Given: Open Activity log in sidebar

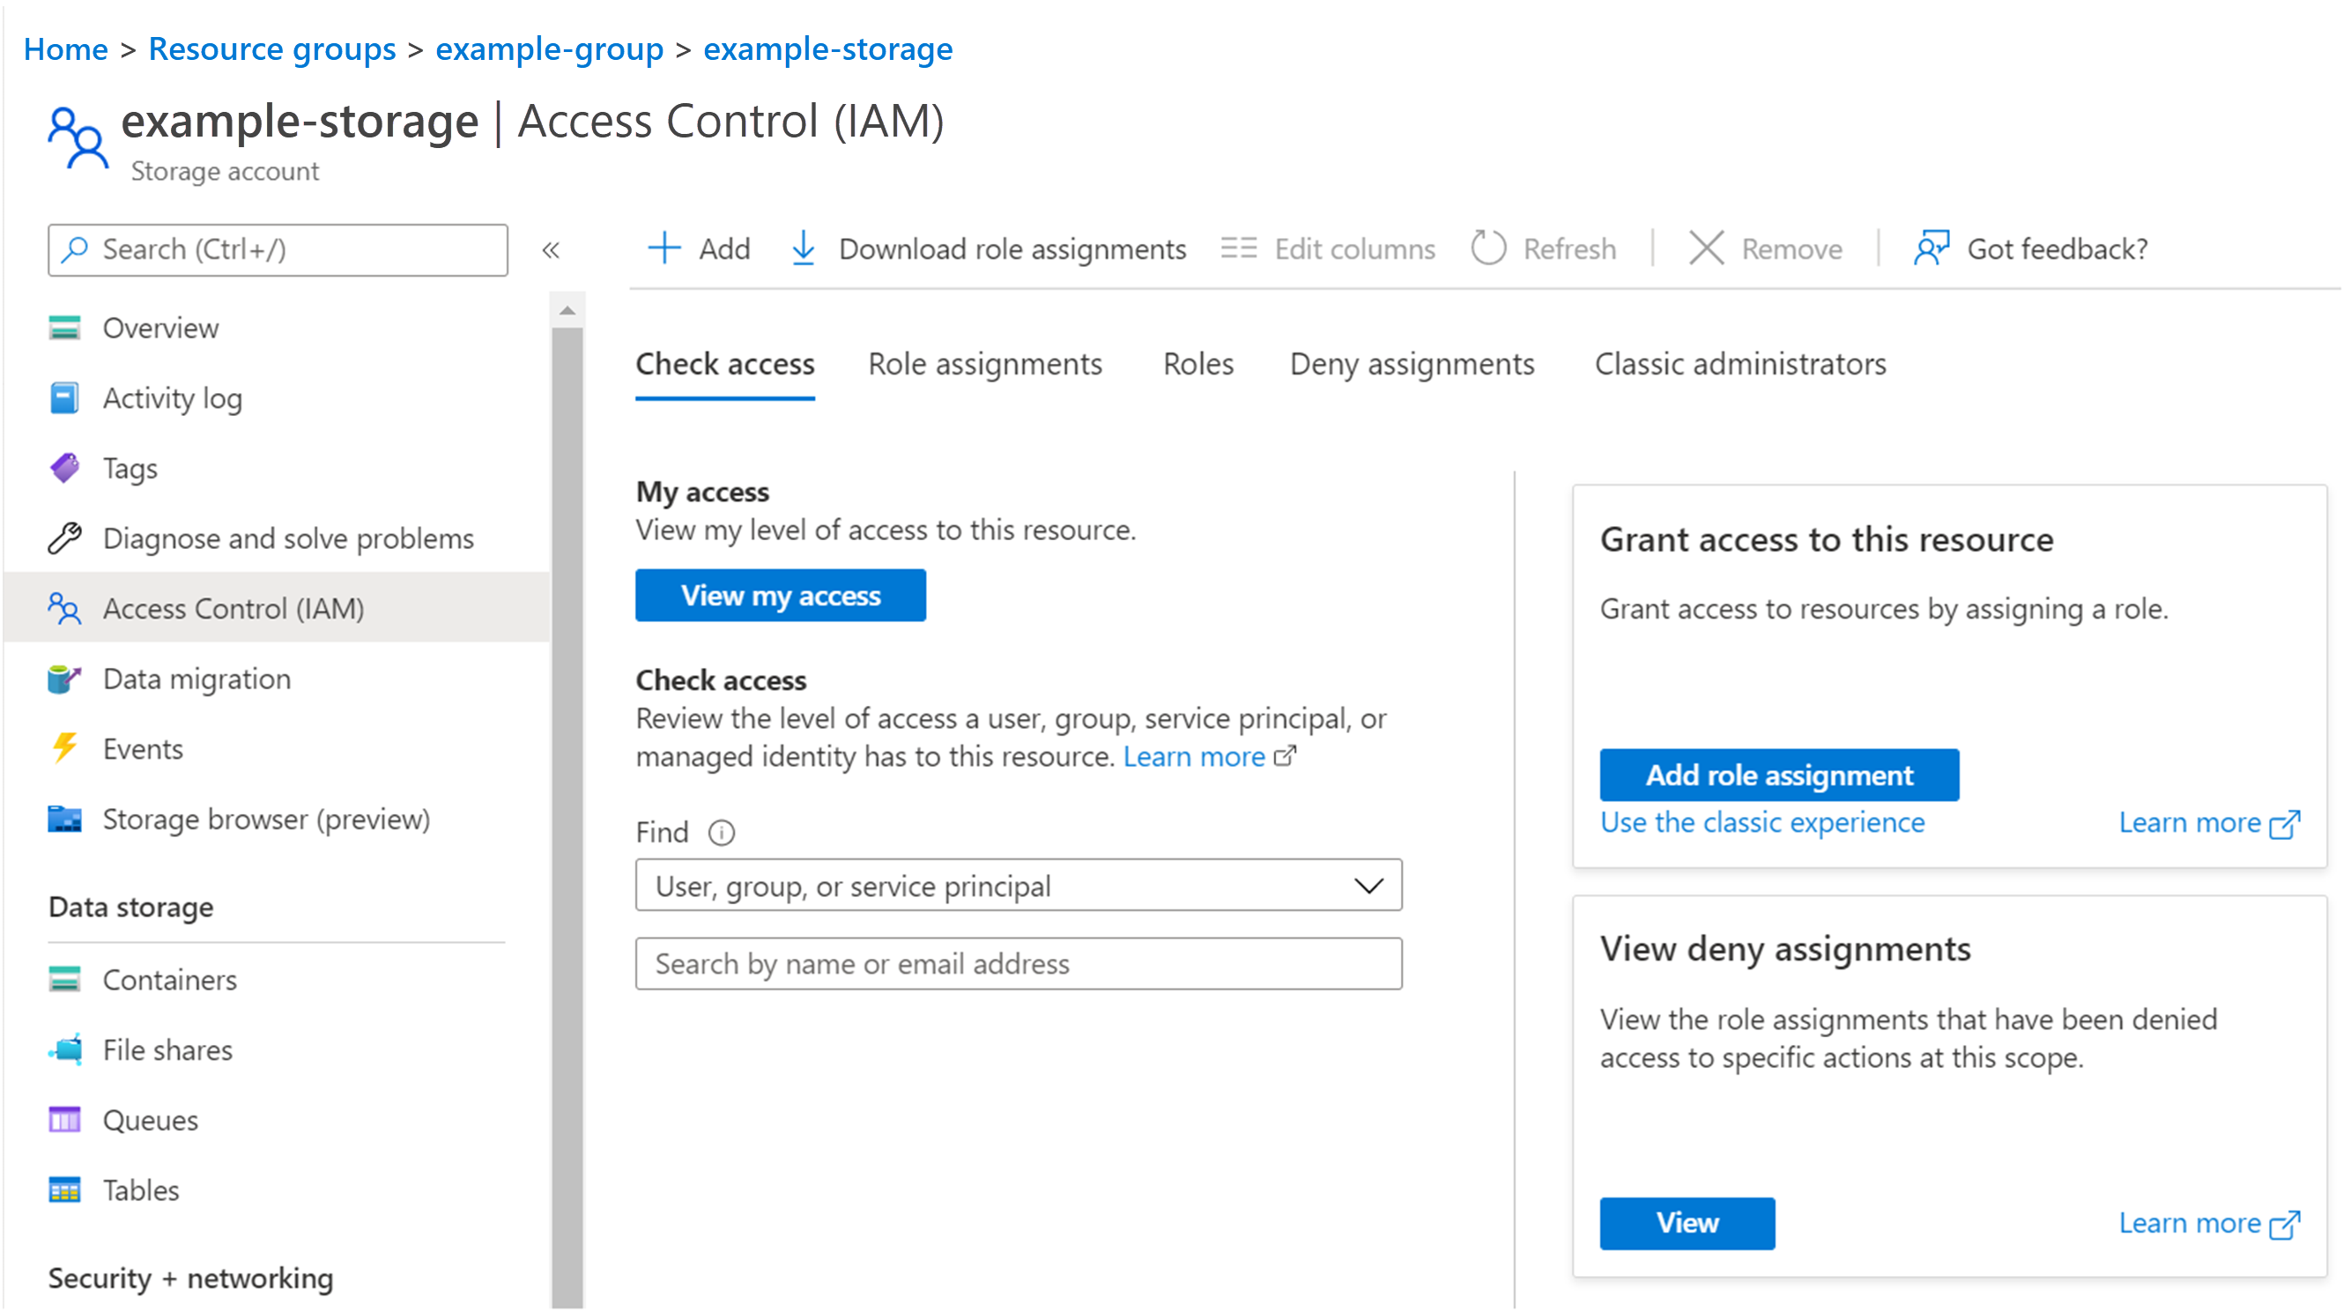Looking at the screenshot, I should [x=173, y=398].
